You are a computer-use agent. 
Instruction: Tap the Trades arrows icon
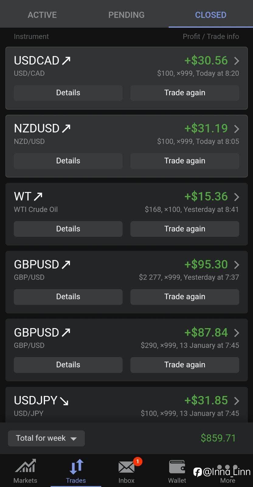click(76, 466)
